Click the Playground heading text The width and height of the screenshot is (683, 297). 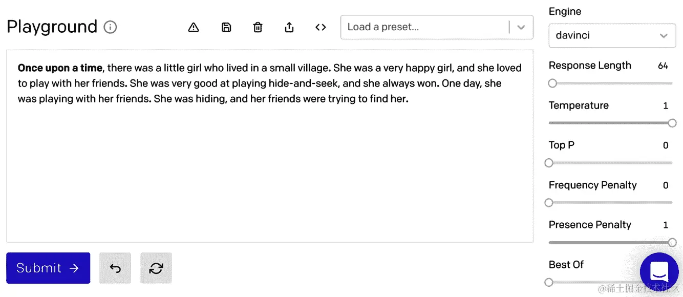pos(52,27)
